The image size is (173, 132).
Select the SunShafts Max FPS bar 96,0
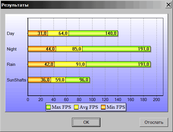coord(77,80)
